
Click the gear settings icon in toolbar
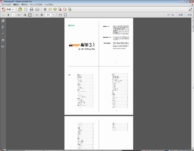point(45,9)
